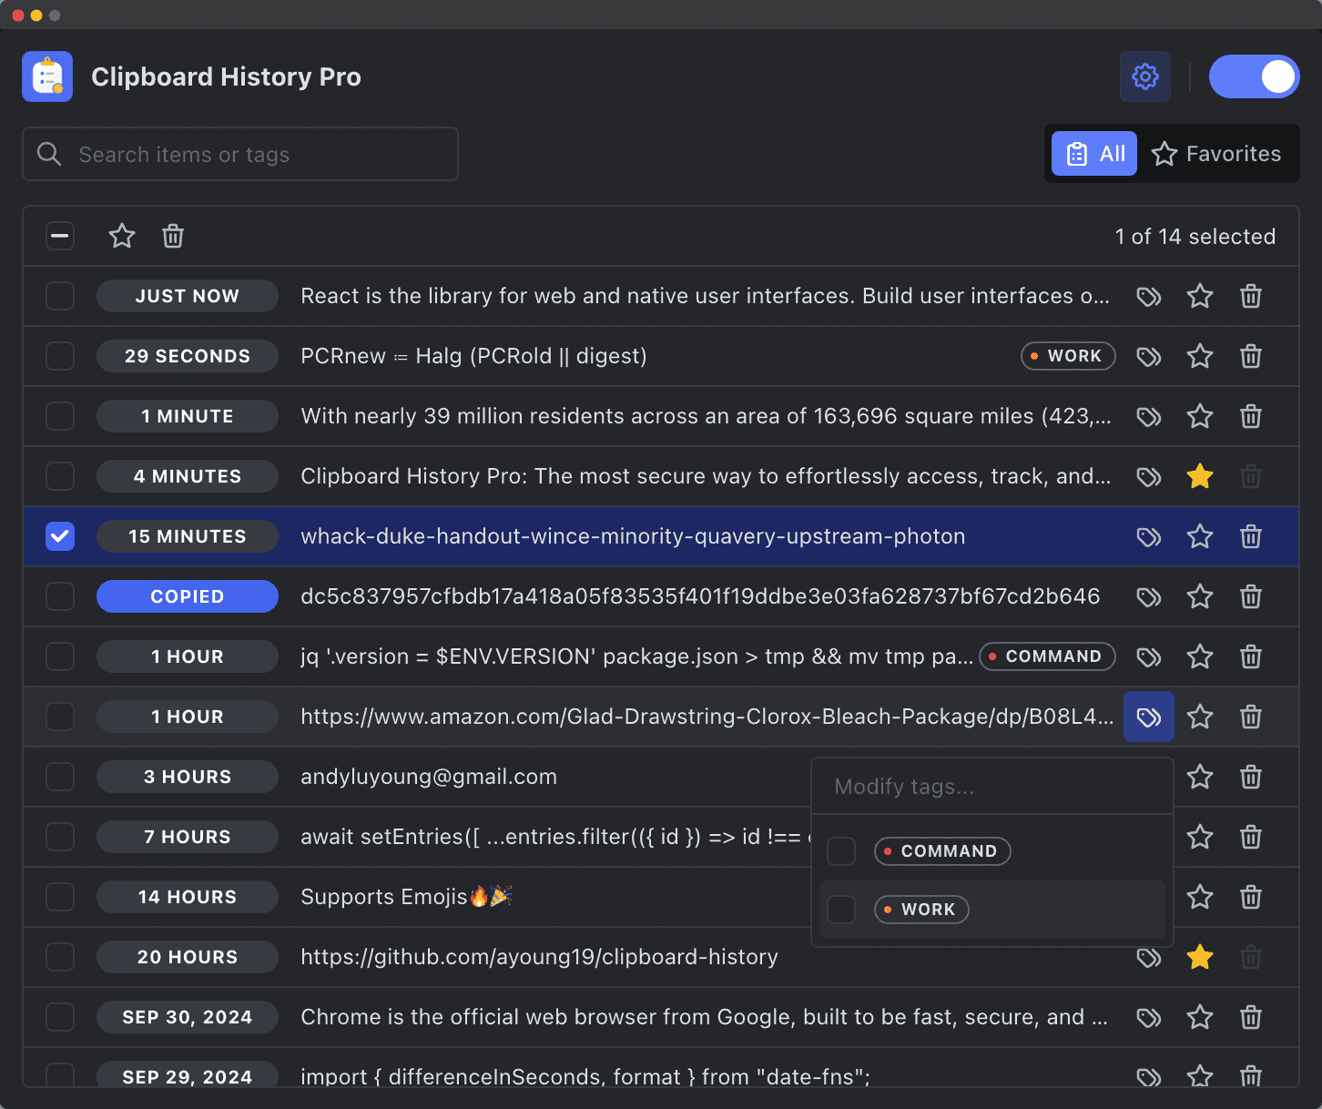
Task: Delete the 39 million residents entry
Action: click(1251, 416)
